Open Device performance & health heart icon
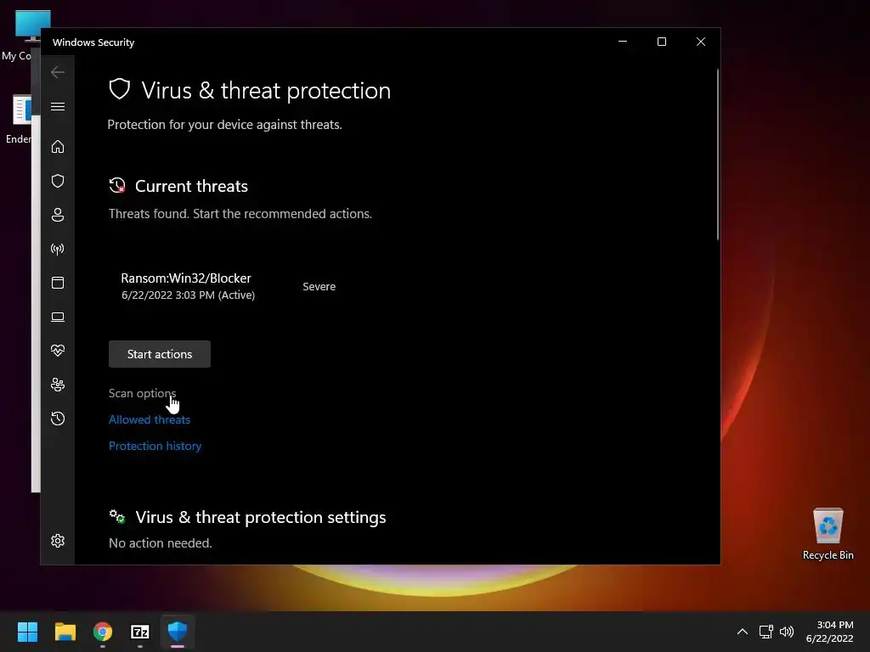 pyautogui.click(x=58, y=351)
